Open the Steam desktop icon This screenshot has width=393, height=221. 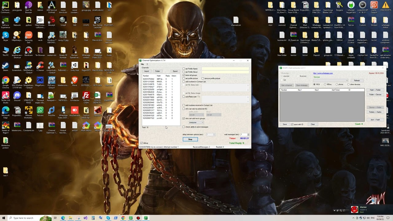5,67
